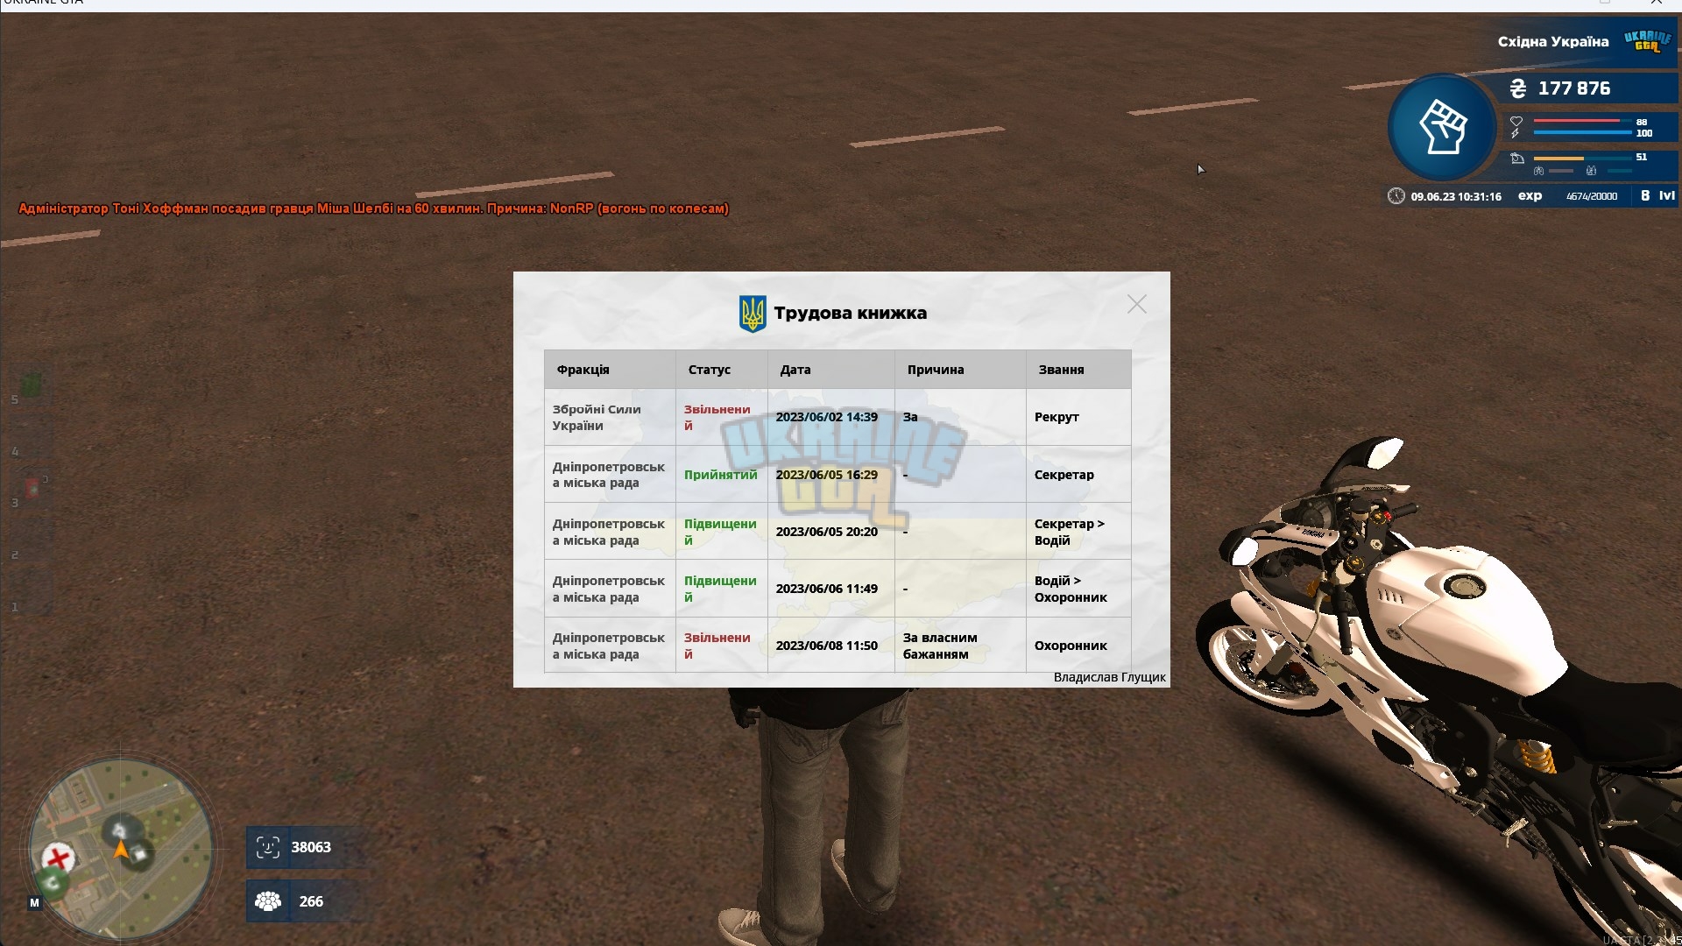Click the Секретар rank in the Прийнятий row
This screenshot has width=1682, height=946.
(x=1064, y=475)
